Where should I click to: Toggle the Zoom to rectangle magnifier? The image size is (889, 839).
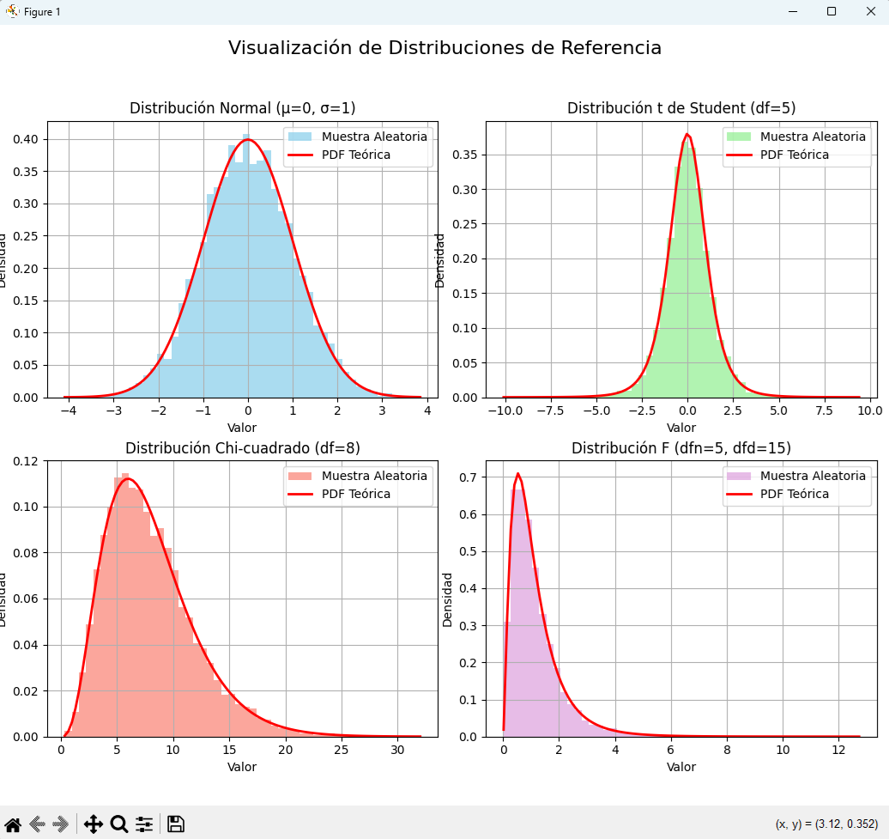(x=119, y=824)
